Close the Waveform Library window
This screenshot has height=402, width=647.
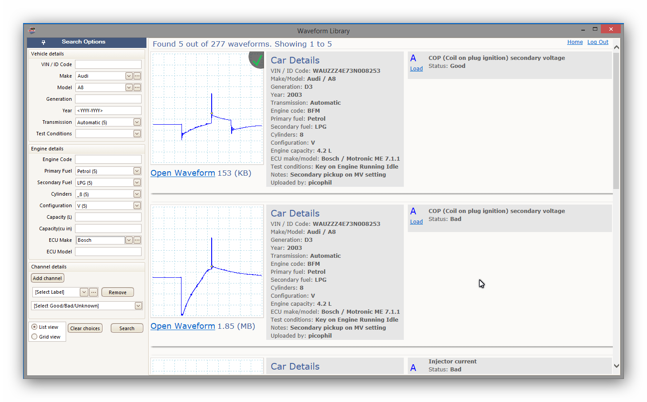point(611,29)
